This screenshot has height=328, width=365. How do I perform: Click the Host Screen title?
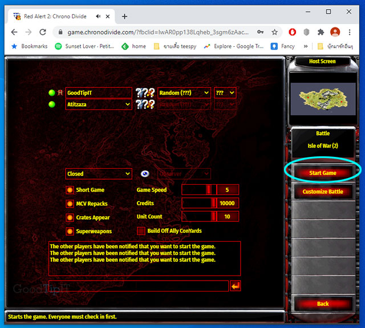(322, 61)
